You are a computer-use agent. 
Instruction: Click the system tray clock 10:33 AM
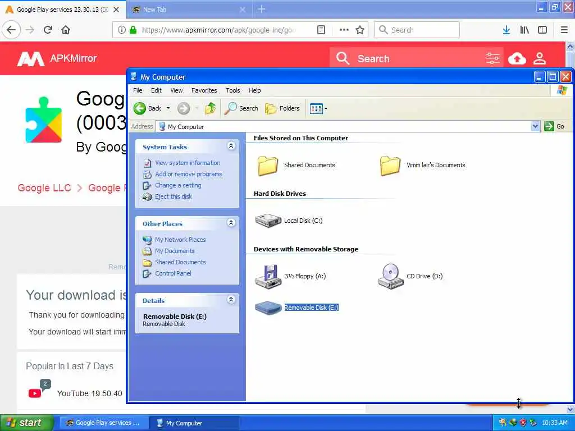pos(554,423)
